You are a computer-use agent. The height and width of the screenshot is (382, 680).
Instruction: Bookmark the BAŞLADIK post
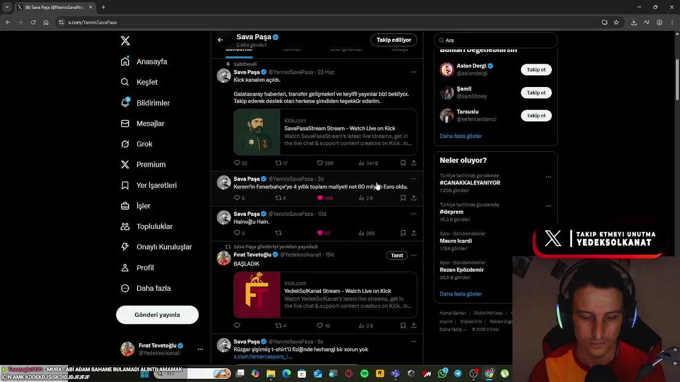coord(403,326)
